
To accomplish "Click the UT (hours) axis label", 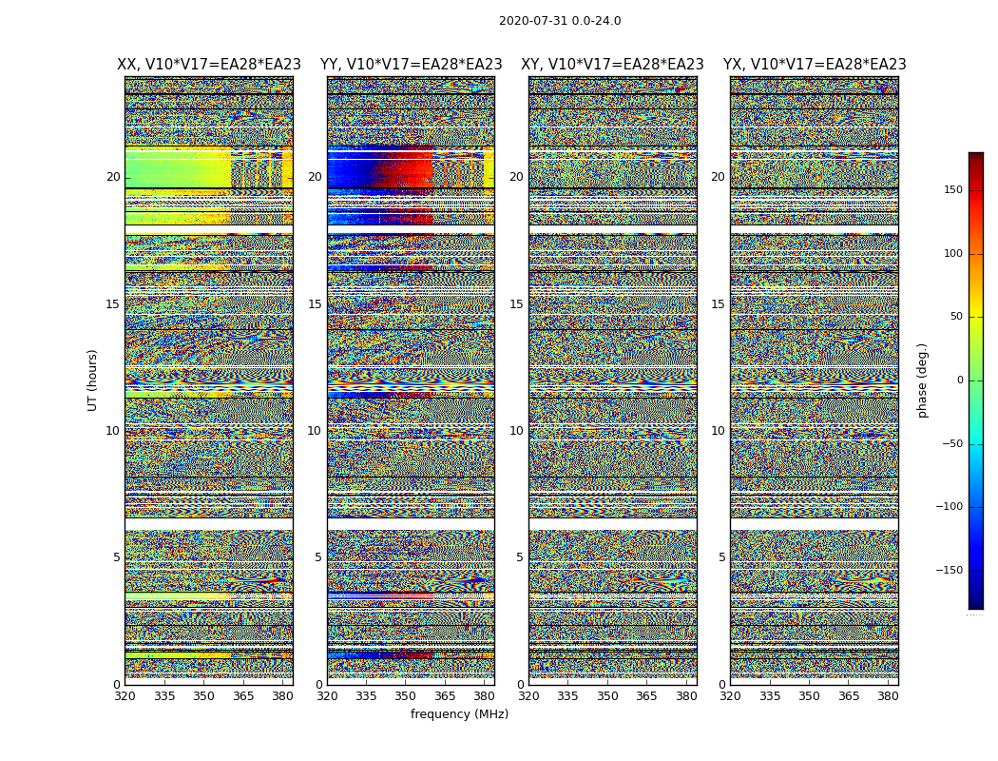I will 92,380.
